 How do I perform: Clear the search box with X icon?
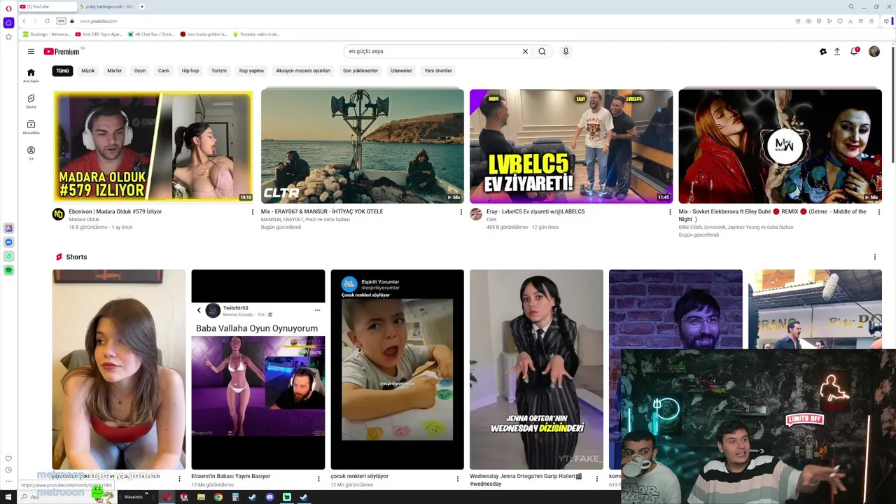(525, 51)
